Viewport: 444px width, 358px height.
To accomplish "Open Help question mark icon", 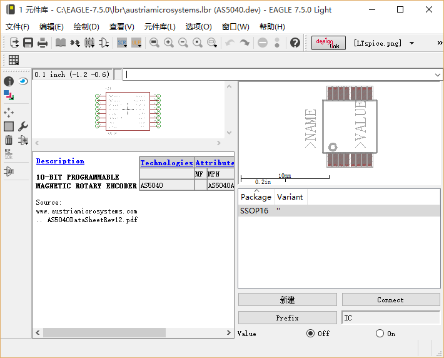I will point(295,43).
